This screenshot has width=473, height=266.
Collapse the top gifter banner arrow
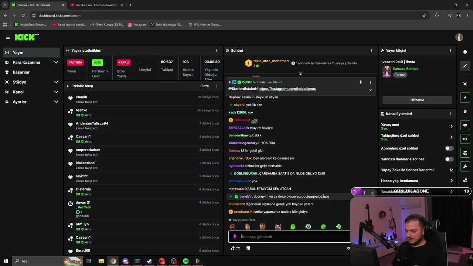click(x=300, y=73)
